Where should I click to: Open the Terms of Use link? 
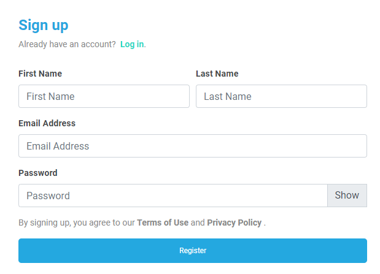163,223
